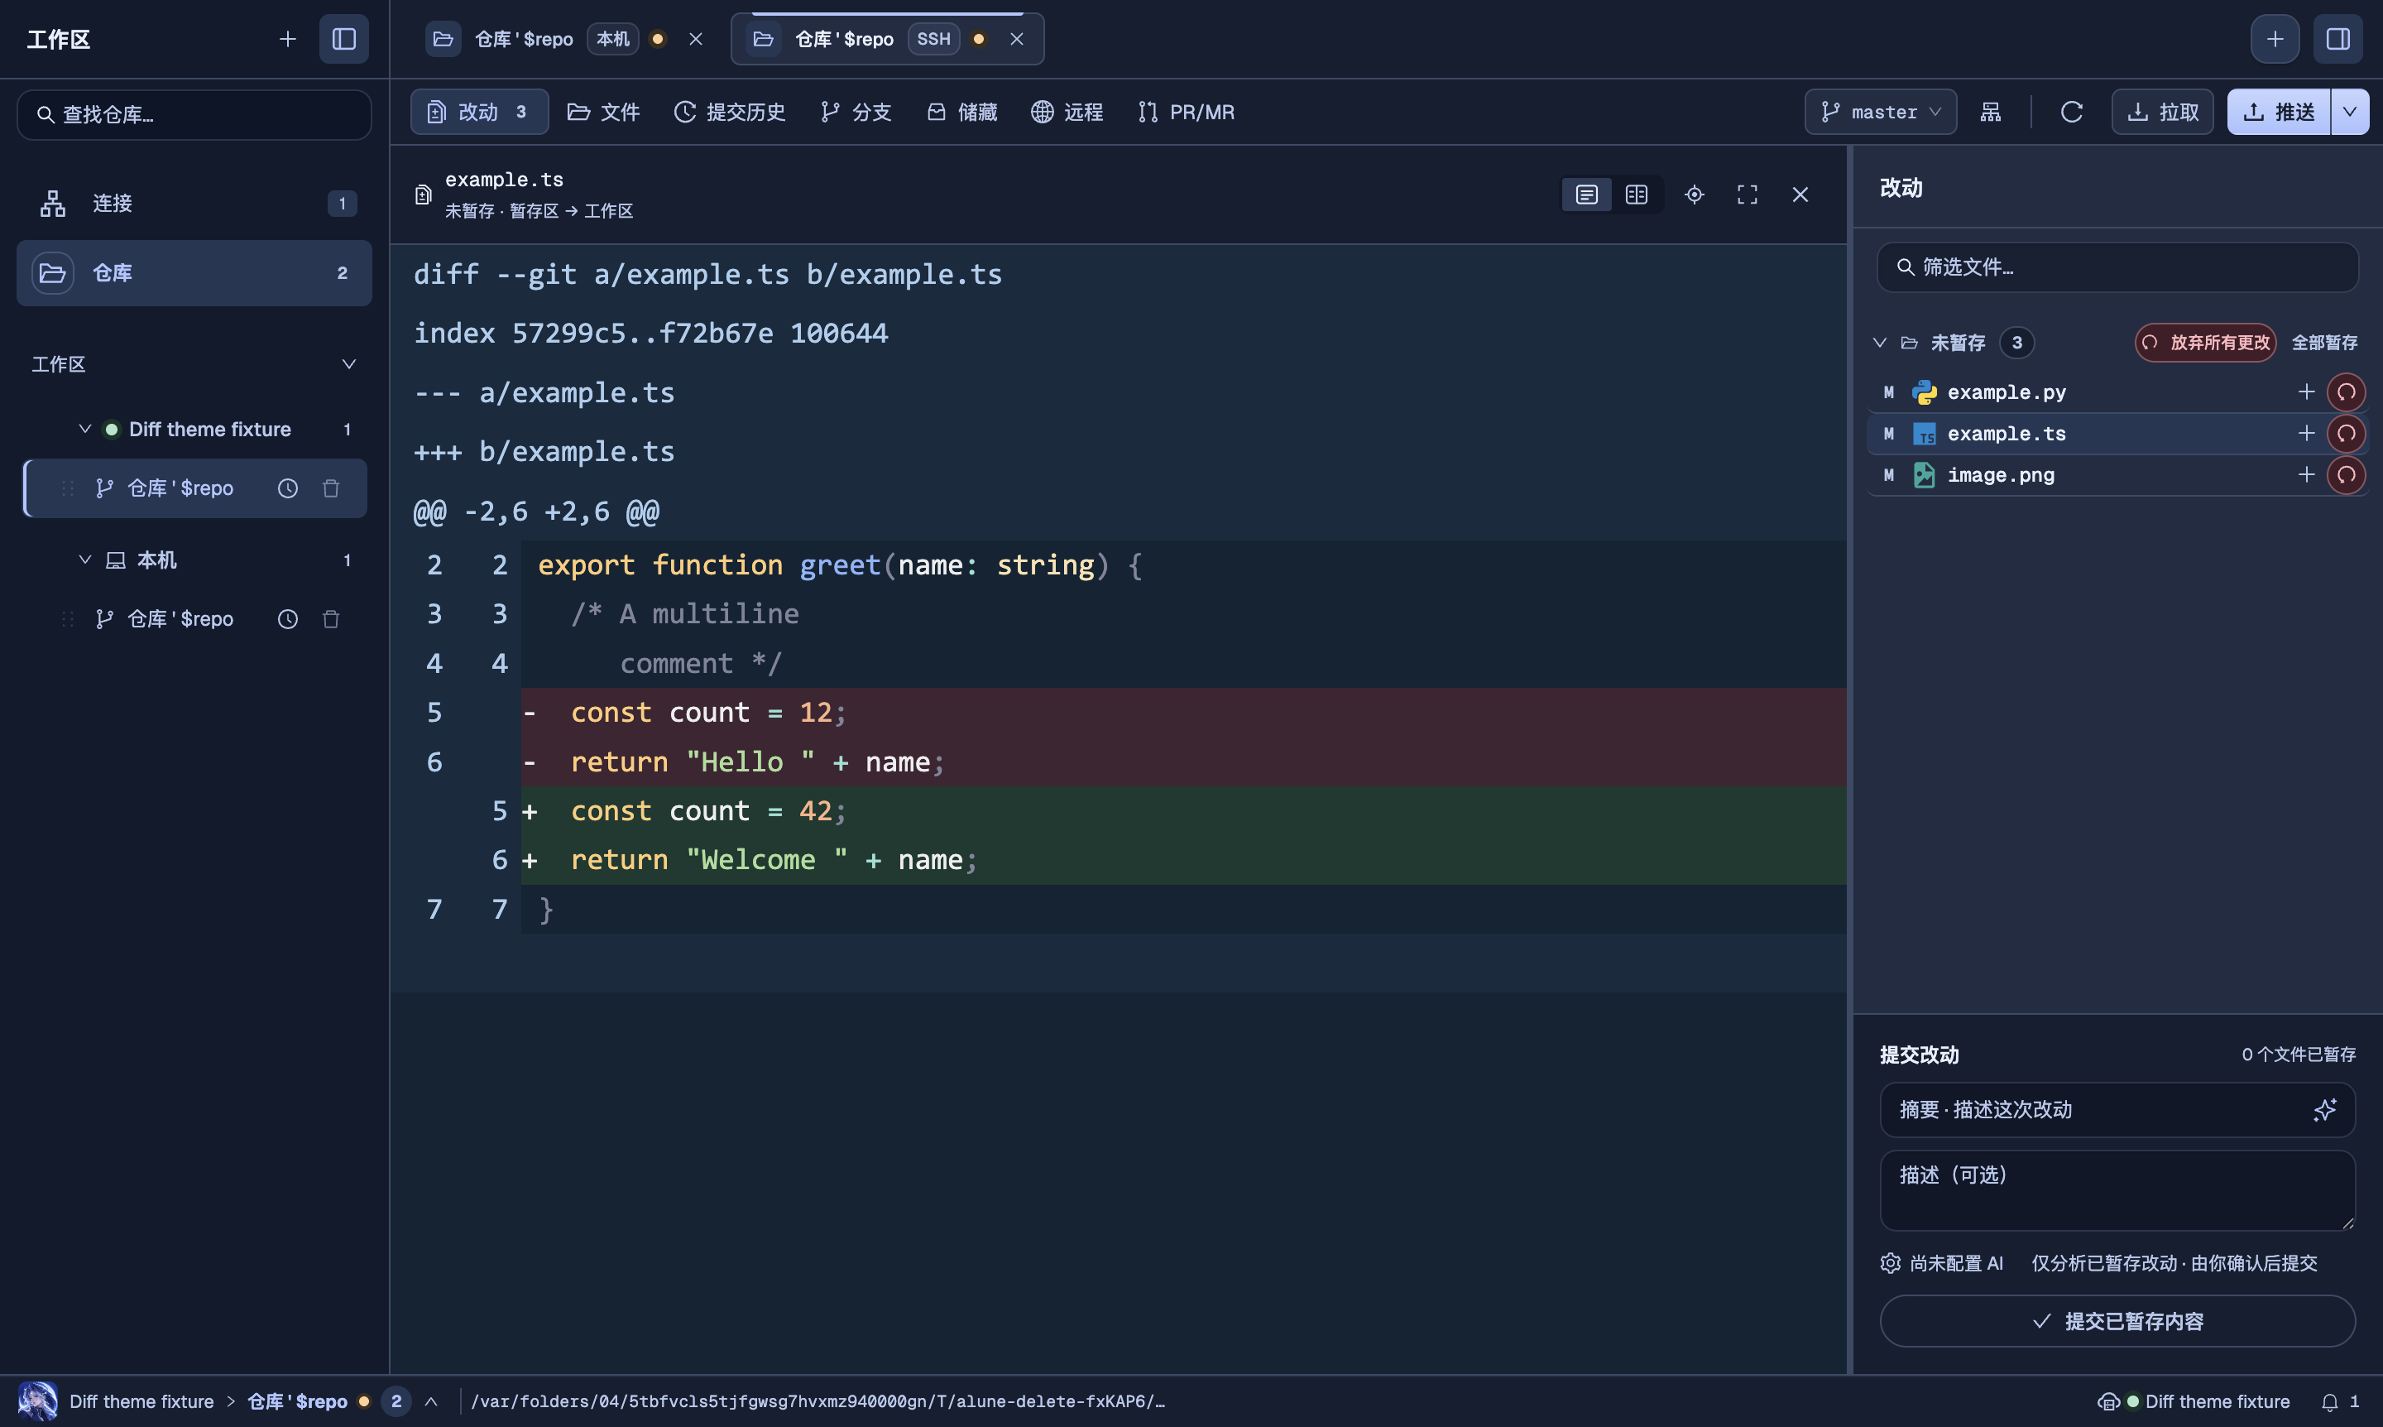The image size is (2383, 1427).
Task: Stage example.ts with its plus icon
Action: 2306,434
